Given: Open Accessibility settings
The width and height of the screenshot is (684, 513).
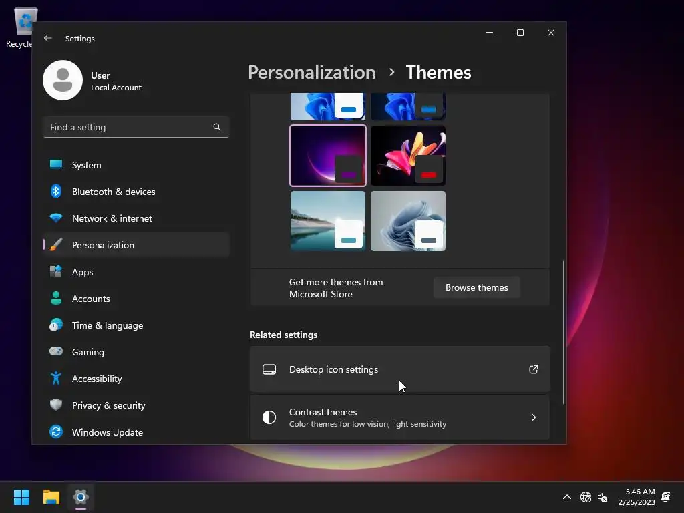Looking at the screenshot, I should [136, 379].
